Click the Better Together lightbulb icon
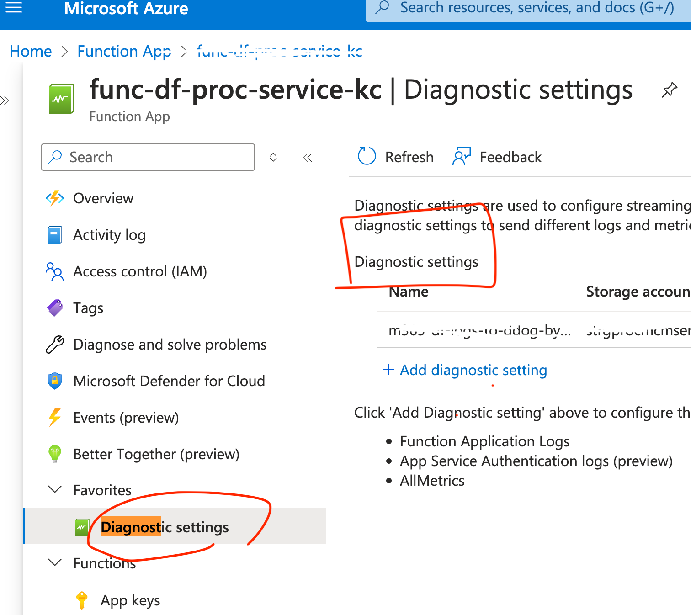691x615 pixels. (x=55, y=454)
